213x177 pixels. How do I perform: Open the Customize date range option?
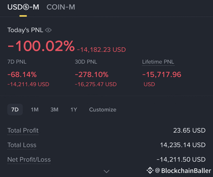coord(103,109)
